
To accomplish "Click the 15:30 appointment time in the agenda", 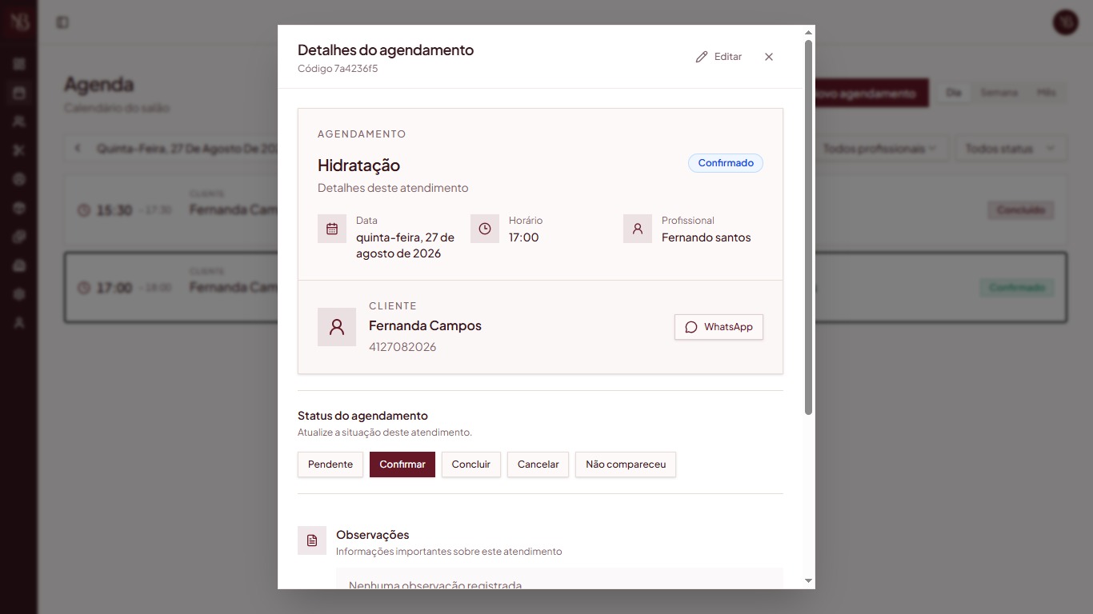I will [114, 210].
